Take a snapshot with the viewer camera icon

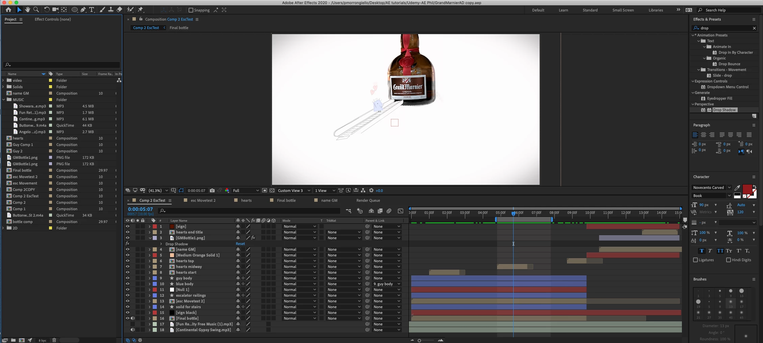tap(212, 191)
